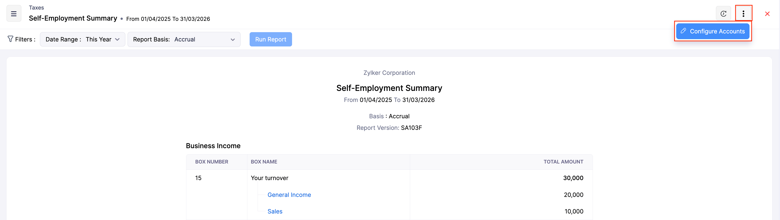Open the Sales account link
This screenshot has height=220, width=780.
tap(275, 211)
